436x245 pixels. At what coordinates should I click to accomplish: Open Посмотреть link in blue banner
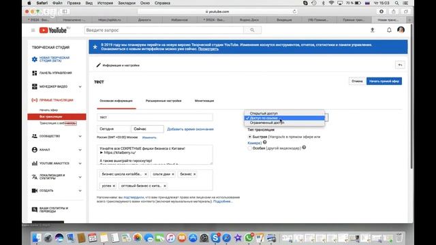(x=208, y=49)
